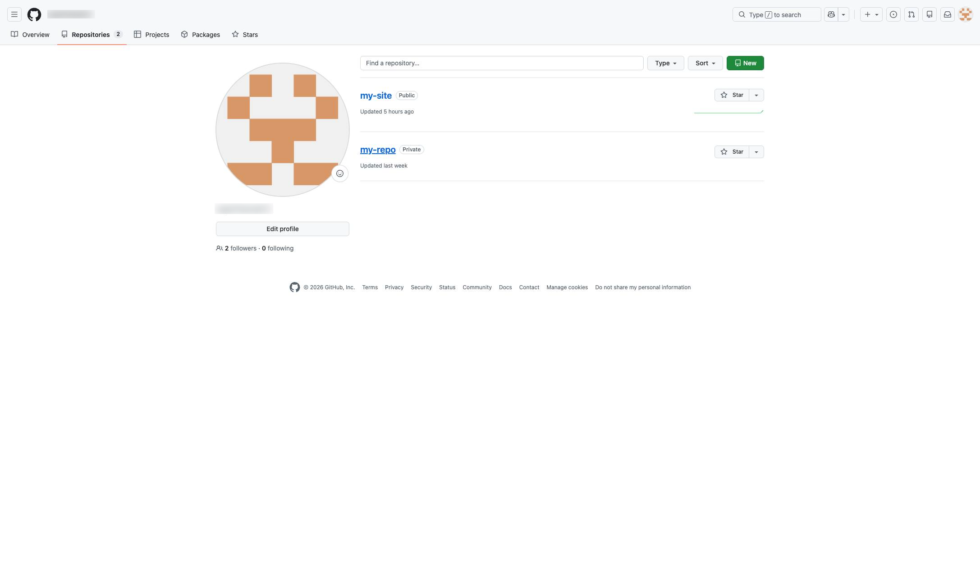Focus the 'Type / to search' box

(x=777, y=14)
